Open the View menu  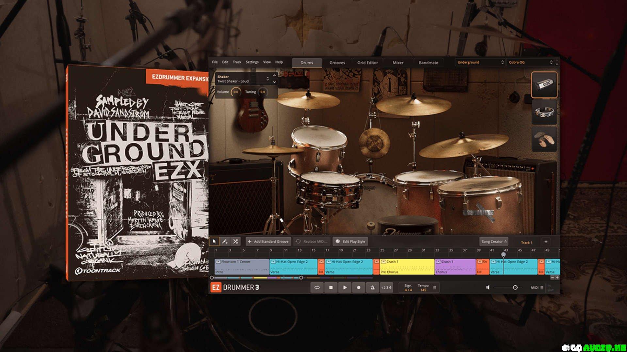click(267, 62)
